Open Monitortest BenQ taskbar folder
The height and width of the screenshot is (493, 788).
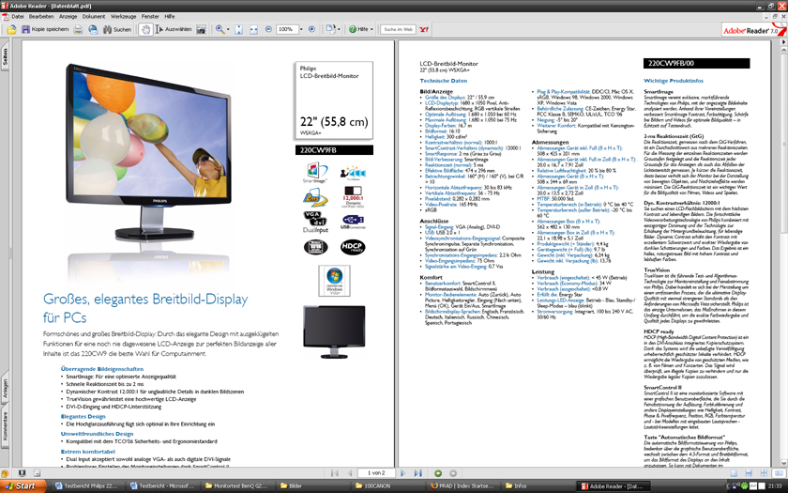coord(237,486)
